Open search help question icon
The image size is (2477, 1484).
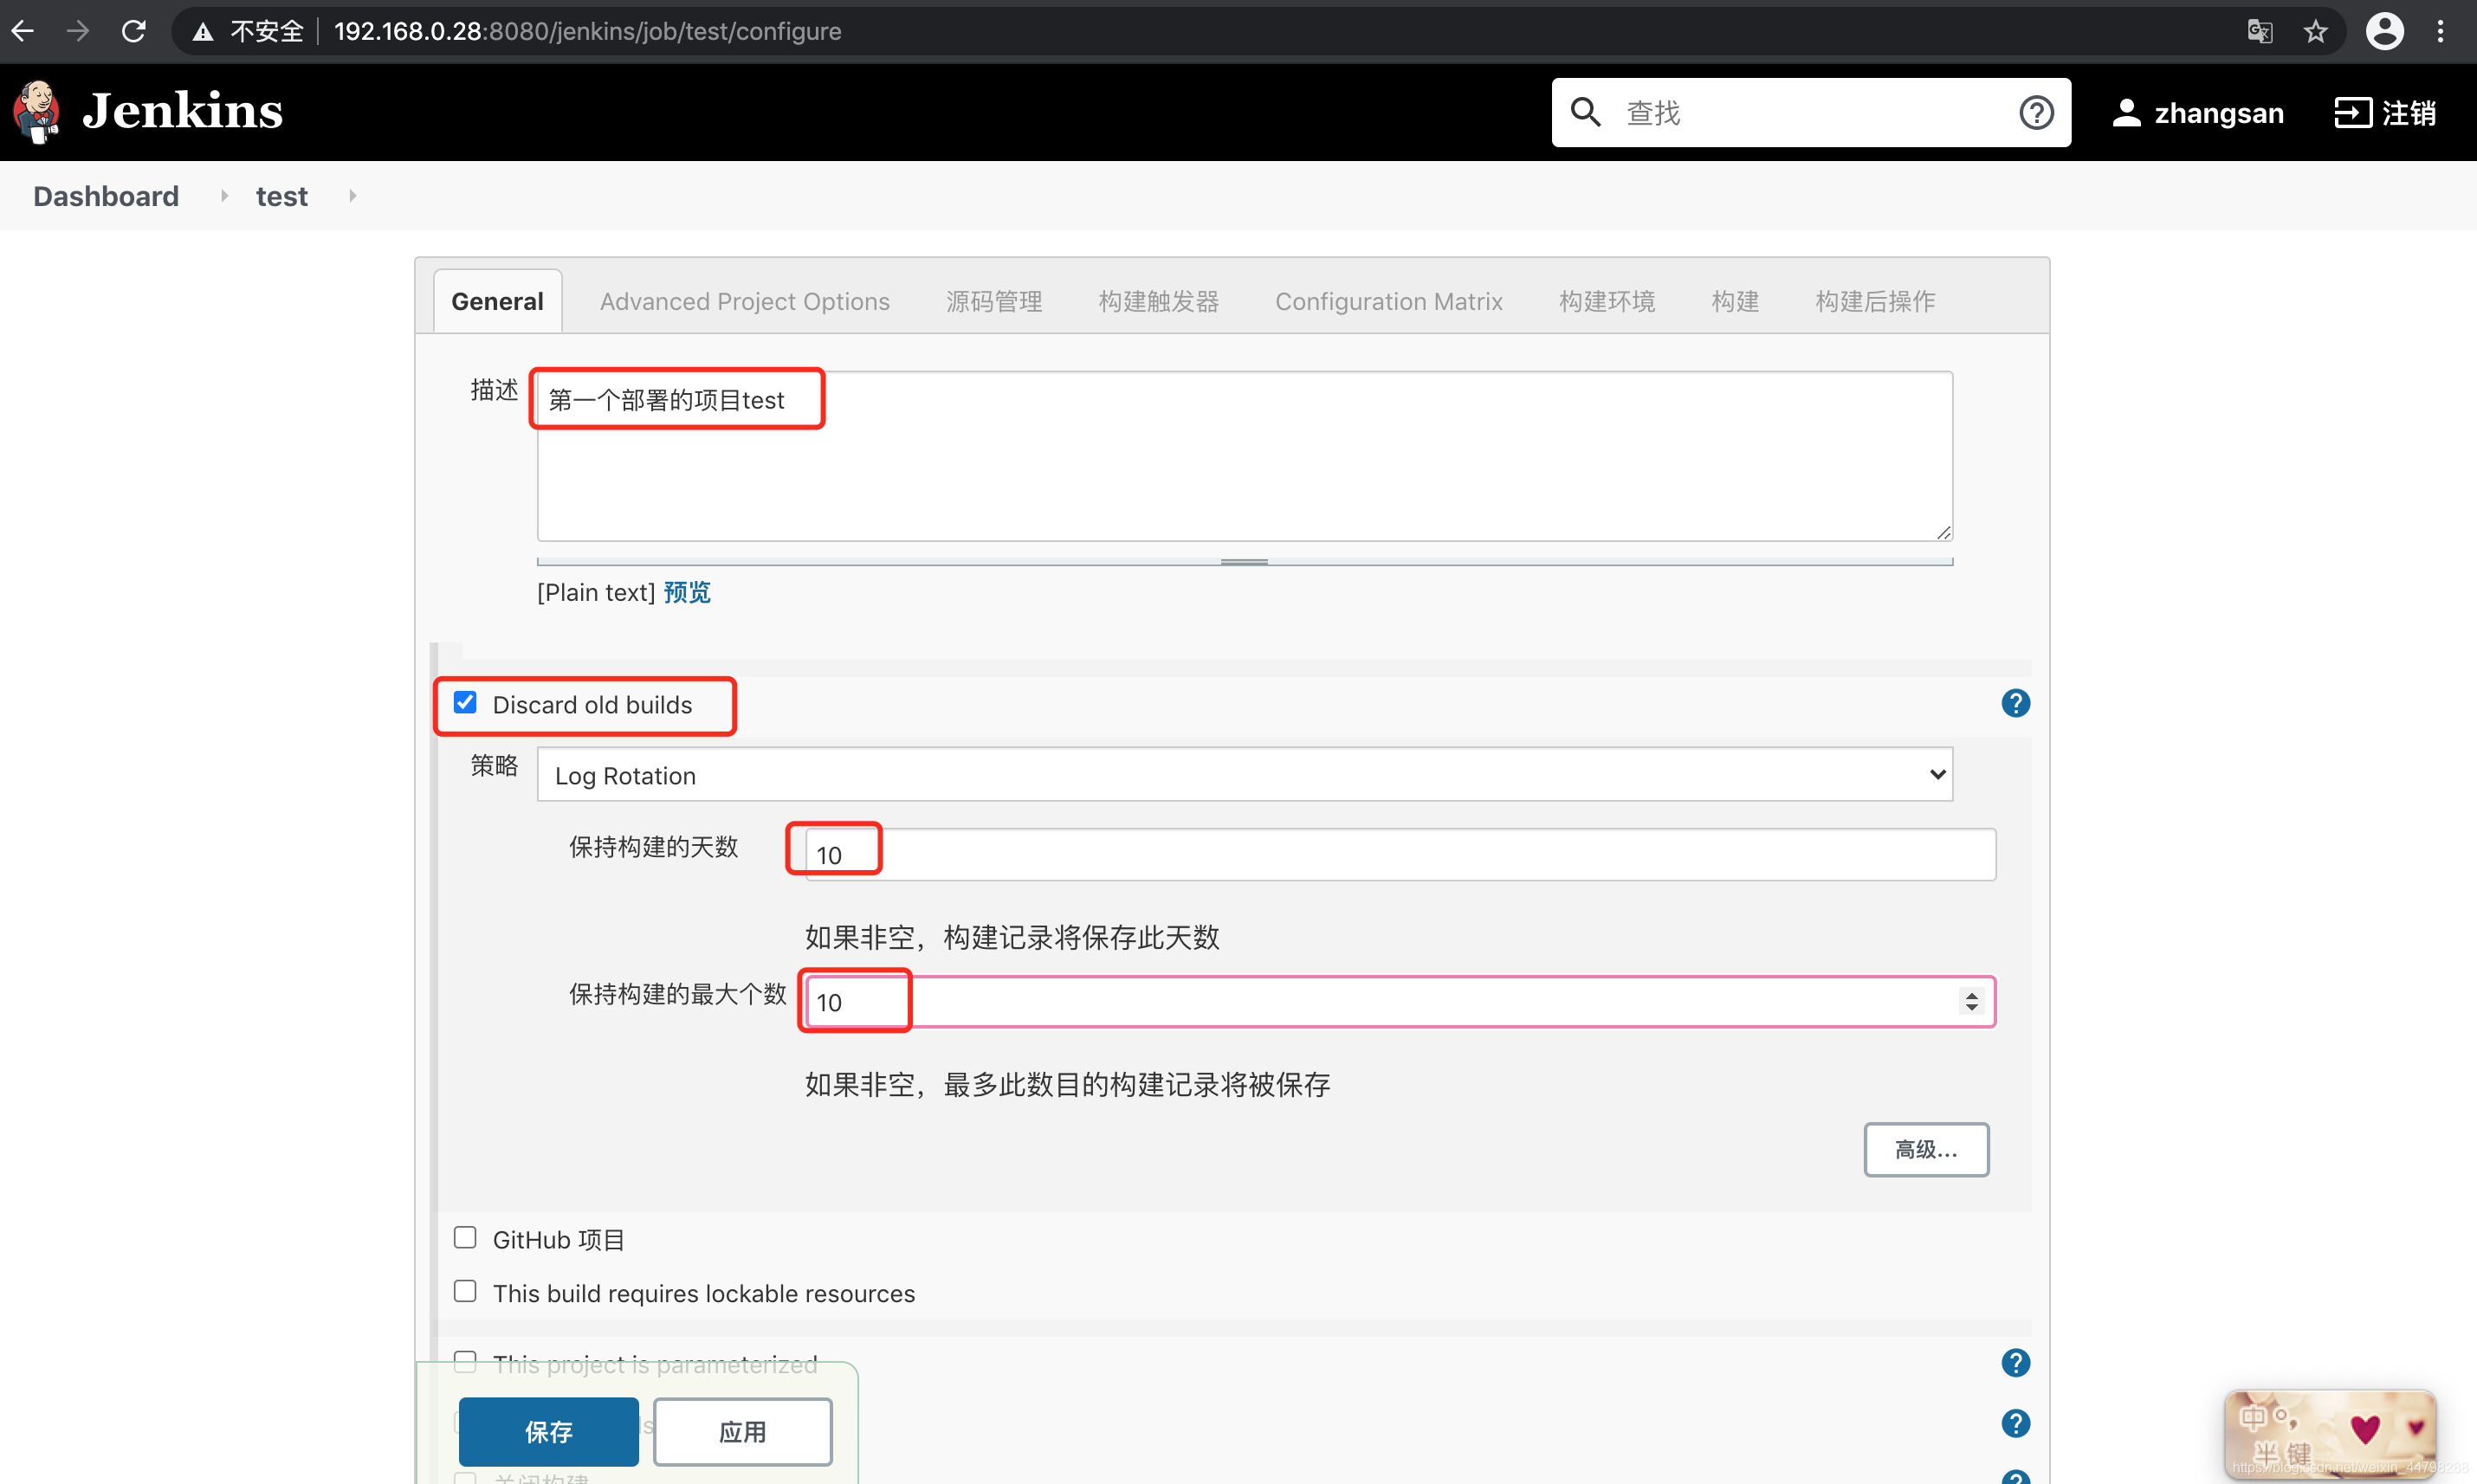(x=2036, y=113)
